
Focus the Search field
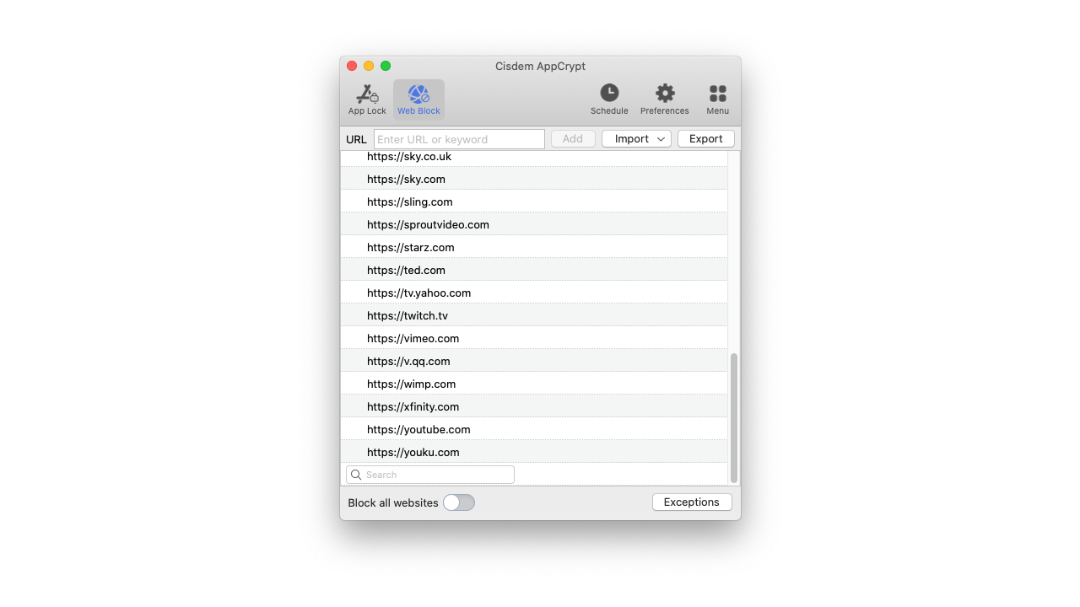click(430, 475)
